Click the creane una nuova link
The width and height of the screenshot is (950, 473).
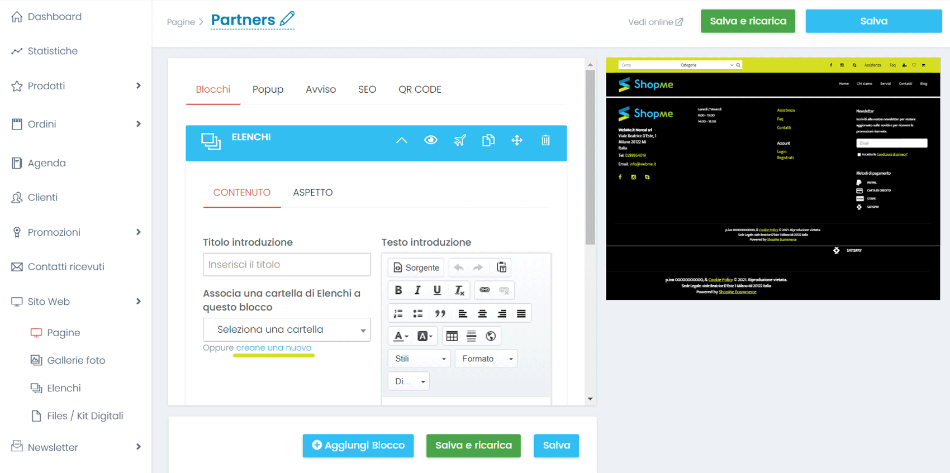pos(274,347)
